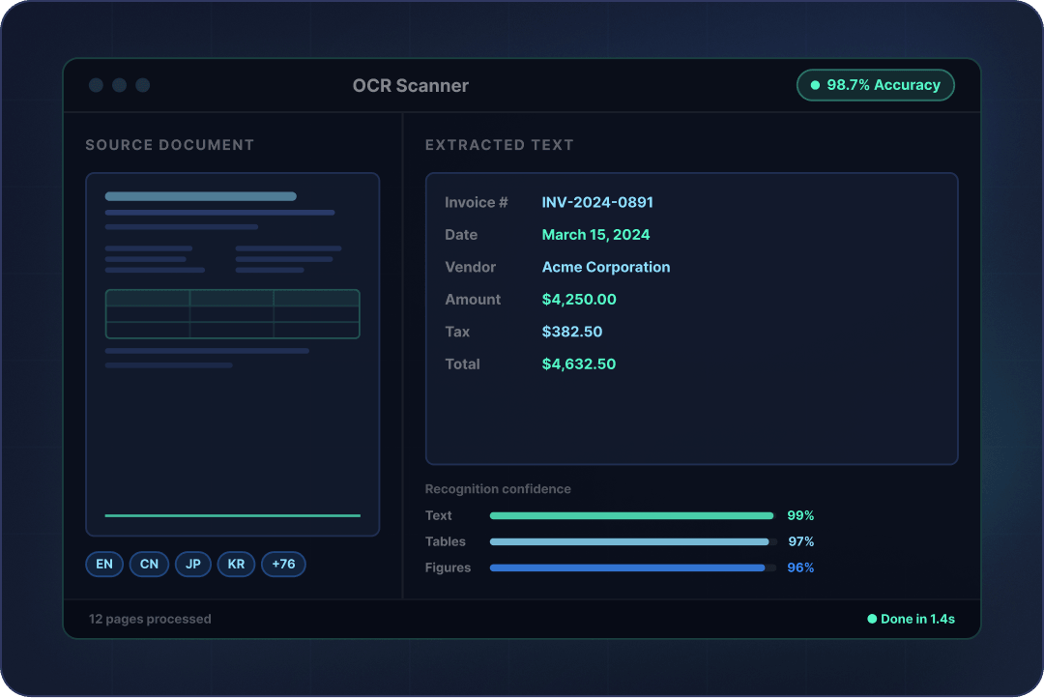Viewport: 1044px width, 698px height.
Task: Click the 98.7% Accuracy badge
Action: 876,85
